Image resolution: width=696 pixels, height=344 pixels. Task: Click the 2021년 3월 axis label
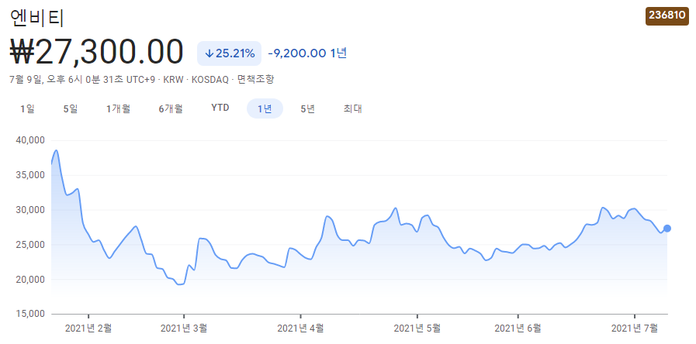tap(183, 329)
